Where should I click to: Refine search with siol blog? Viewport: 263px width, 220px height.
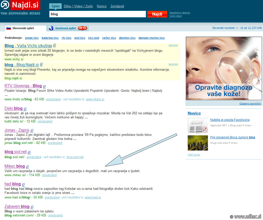(x=80, y=38)
